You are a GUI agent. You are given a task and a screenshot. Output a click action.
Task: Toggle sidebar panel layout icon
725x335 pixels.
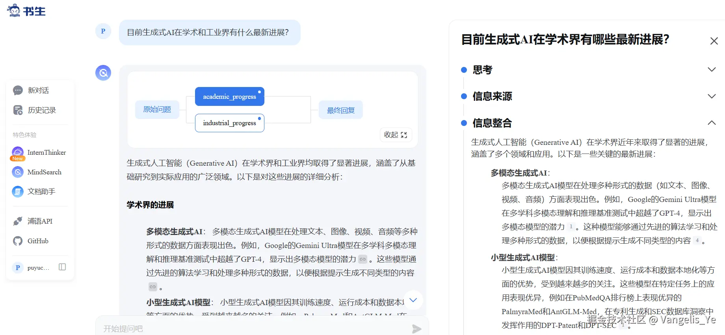click(x=62, y=267)
